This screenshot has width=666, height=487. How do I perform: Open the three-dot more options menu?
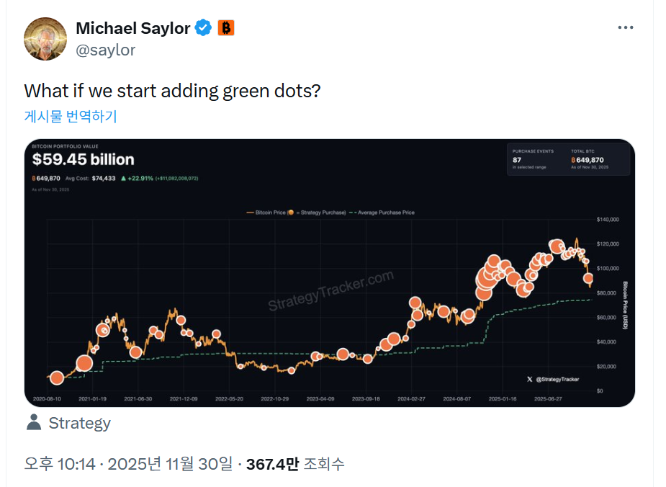626,27
